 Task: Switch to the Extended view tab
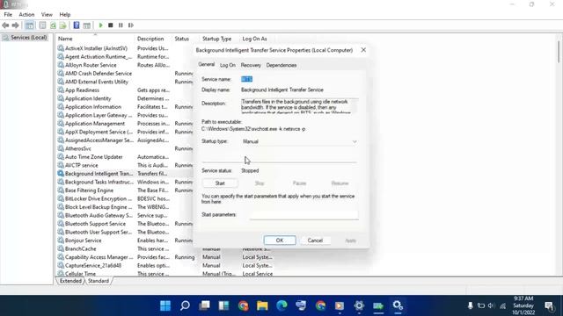[70, 281]
